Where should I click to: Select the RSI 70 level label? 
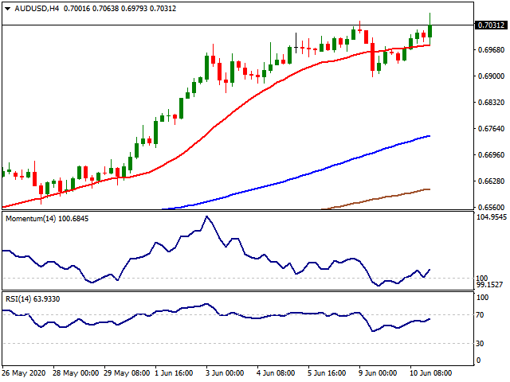(480, 315)
